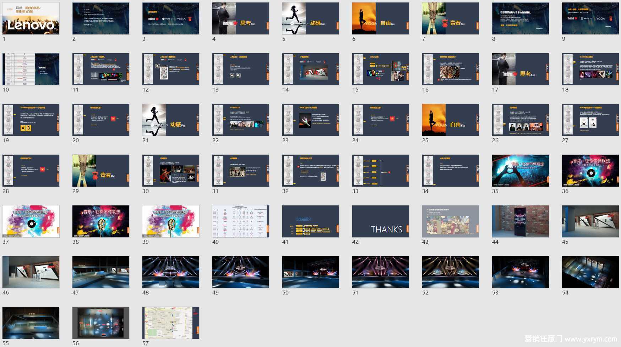Select slide 48 stage lighting thumbnail

pyautogui.click(x=171, y=272)
